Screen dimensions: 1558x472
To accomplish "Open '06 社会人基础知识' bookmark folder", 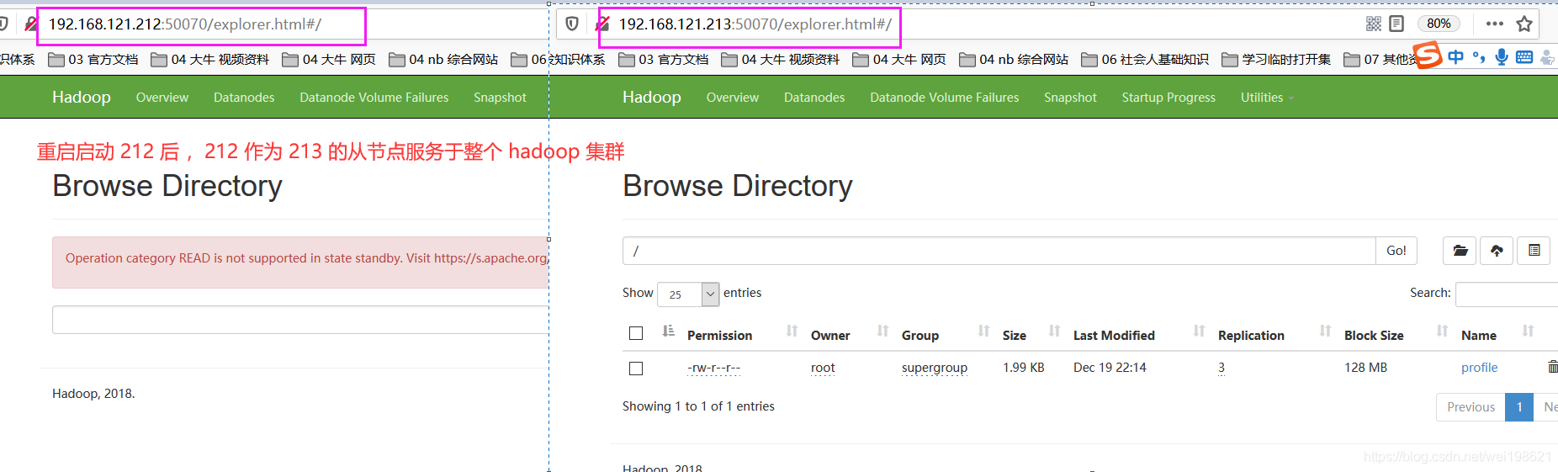I will pos(1145,60).
